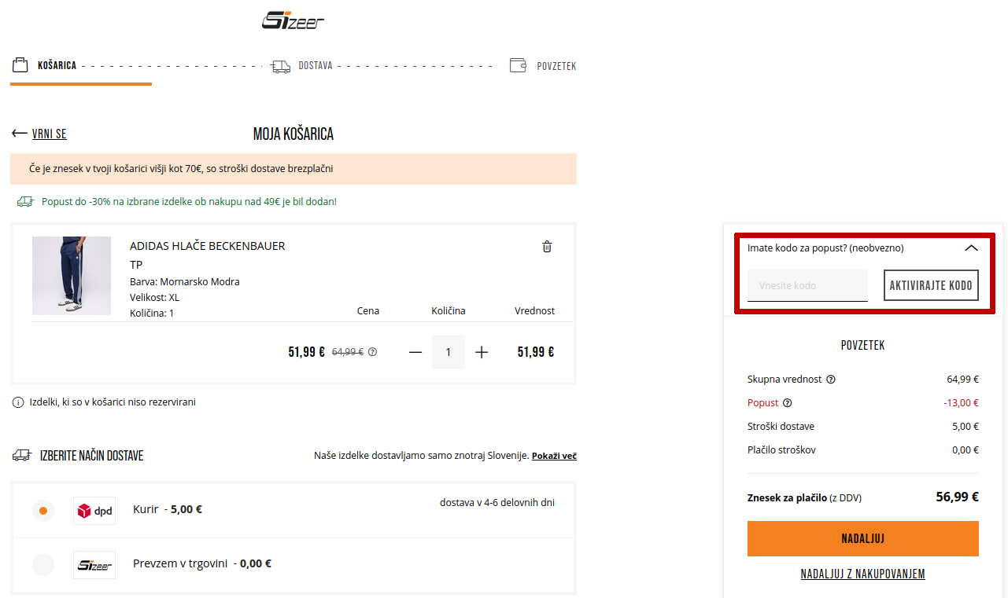Click the quantity field showing 1

tap(449, 352)
